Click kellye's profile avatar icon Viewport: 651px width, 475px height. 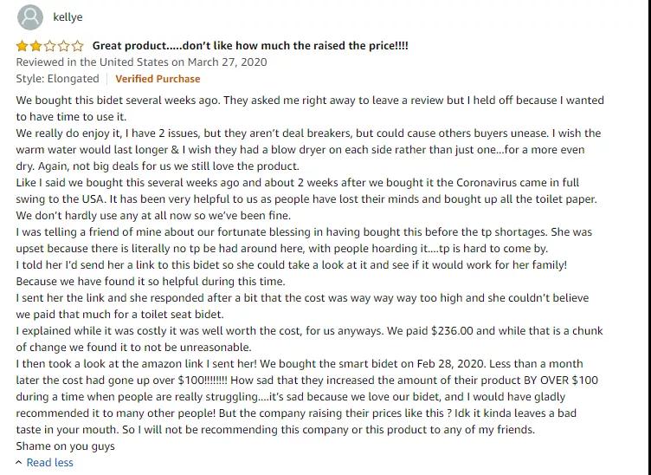pyautogui.click(x=30, y=17)
